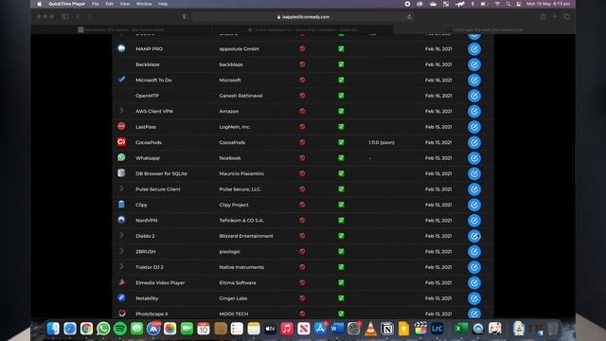
Task: Click the blue circle button in the LastPass row
Action: click(x=474, y=127)
